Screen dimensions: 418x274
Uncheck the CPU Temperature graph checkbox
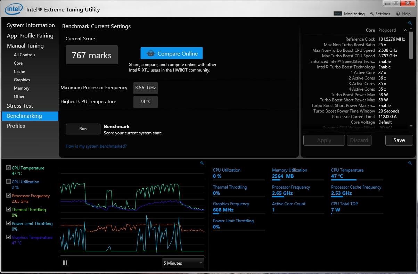(x=9, y=168)
